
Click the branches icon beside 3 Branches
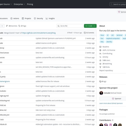(x=7, y=26)
